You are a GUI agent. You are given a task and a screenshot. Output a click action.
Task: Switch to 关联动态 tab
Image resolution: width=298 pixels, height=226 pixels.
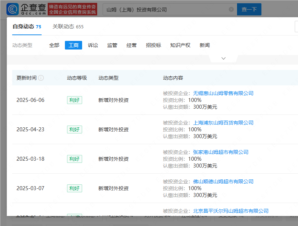coord(68,27)
